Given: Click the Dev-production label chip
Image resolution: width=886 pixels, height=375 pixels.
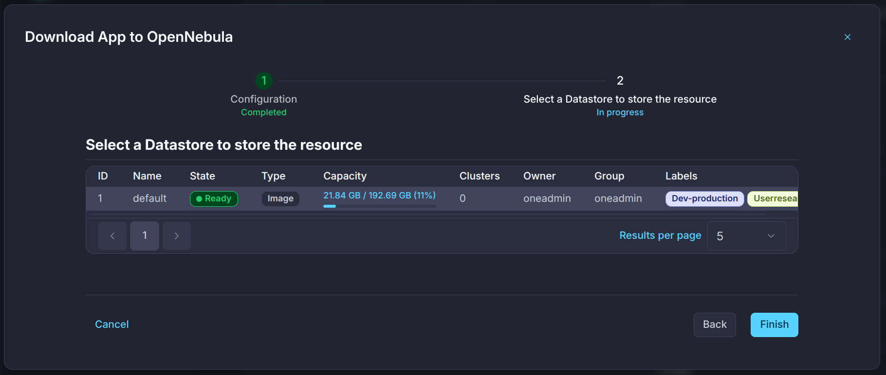Looking at the screenshot, I should point(704,198).
